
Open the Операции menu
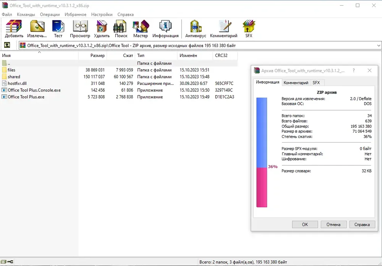tap(50, 15)
